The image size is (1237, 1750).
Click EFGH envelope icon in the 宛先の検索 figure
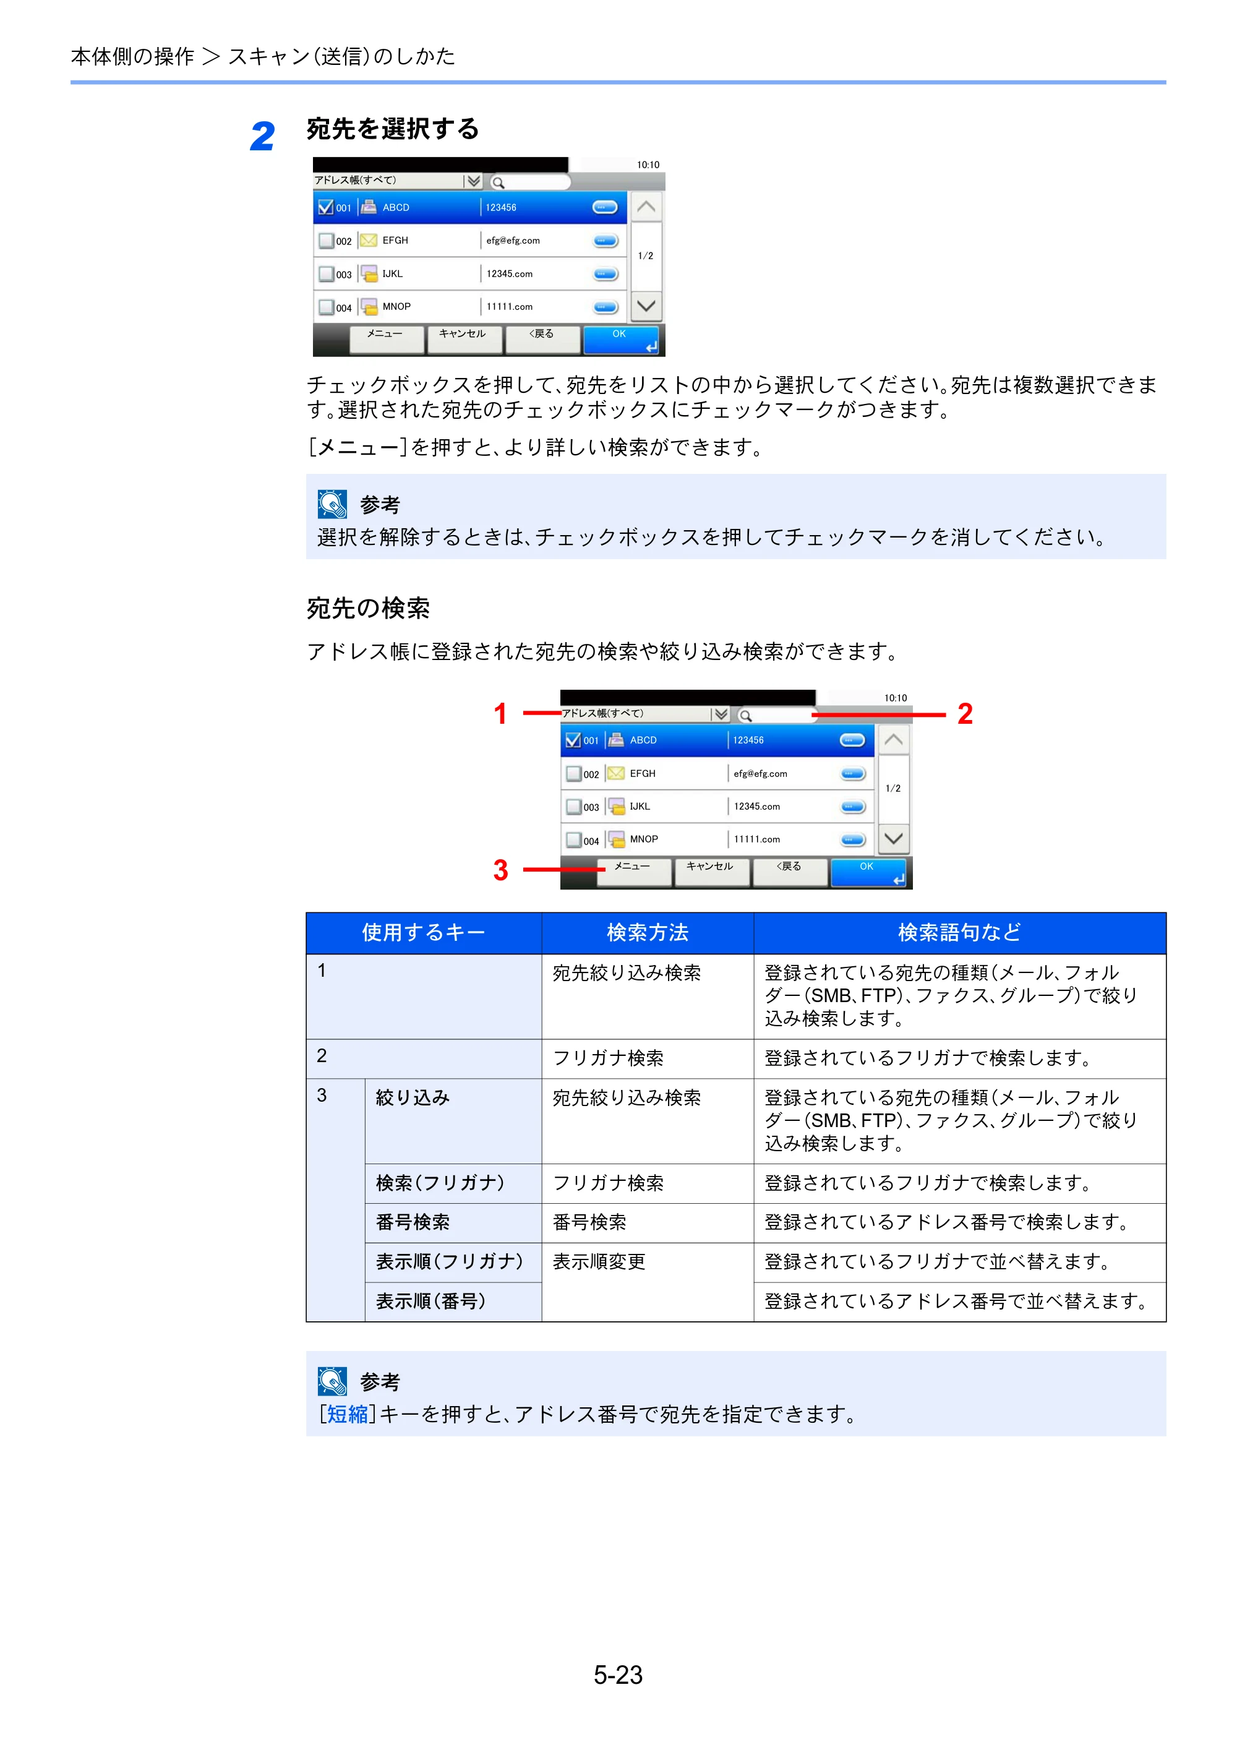point(616,773)
